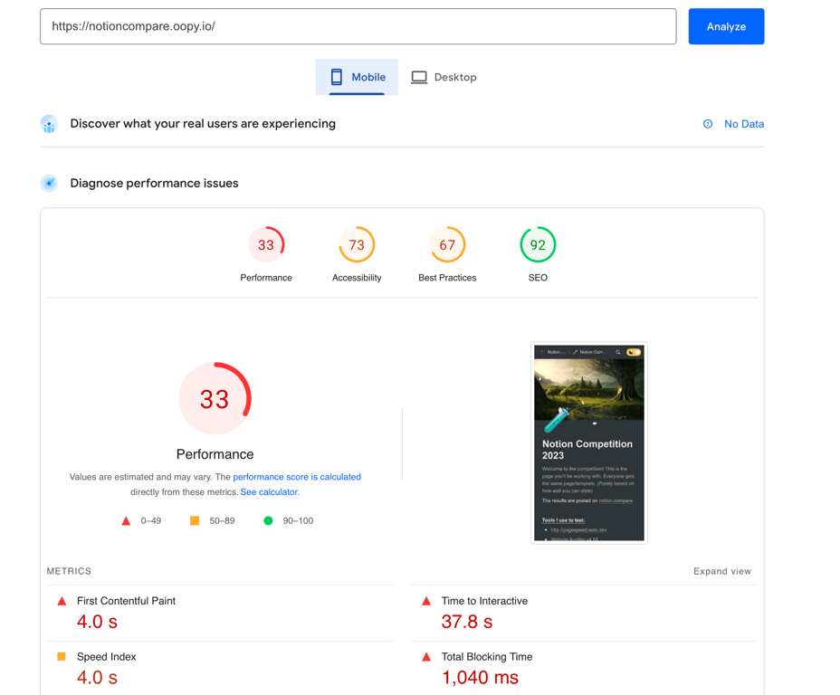Click the Time to Interactive label
The height and width of the screenshot is (695, 840).
[484, 601]
